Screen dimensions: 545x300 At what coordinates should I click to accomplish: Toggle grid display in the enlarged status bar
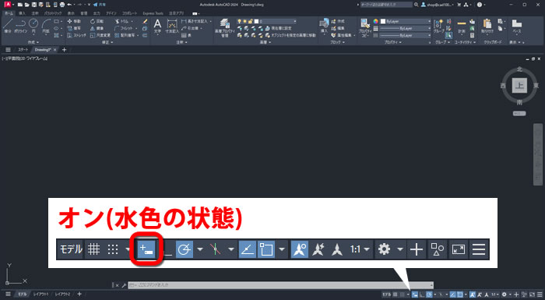pyautogui.click(x=94, y=249)
